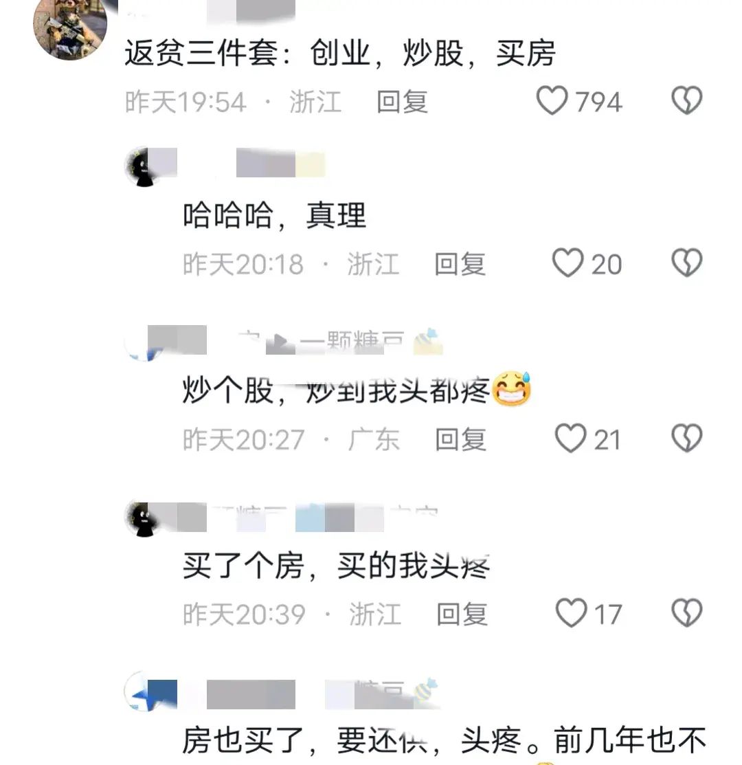The image size is (742, 765).
Task: Like the 炒个股 reply from 广东
Action: pos(570,438)
